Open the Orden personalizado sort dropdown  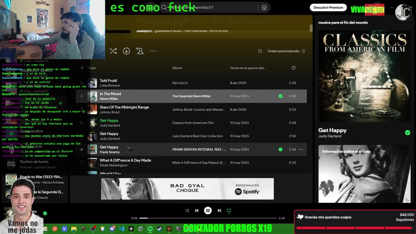[286, 51]
